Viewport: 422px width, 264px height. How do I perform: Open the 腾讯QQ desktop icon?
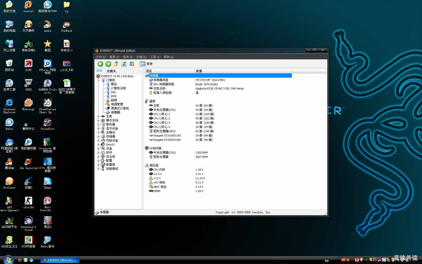[x=9, y=164]
